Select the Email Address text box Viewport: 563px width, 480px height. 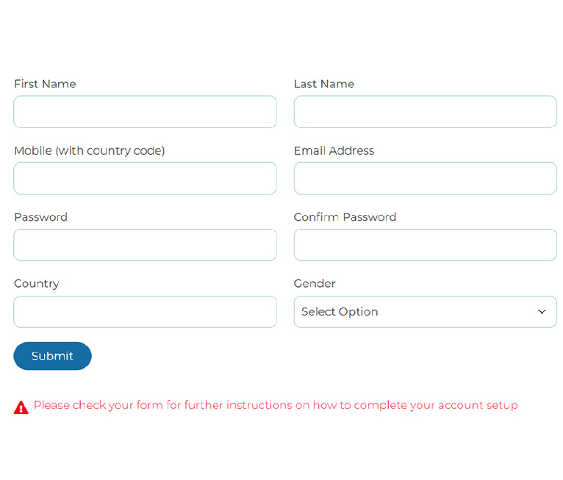point(425,178)
